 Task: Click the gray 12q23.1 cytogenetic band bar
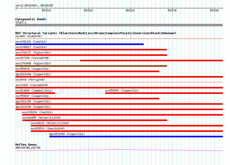click(x=119, y=25)
